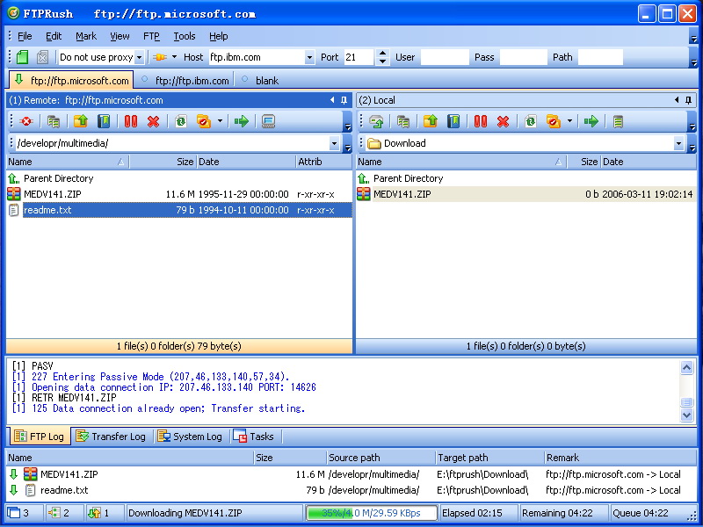Refresh the Remote pane listing
The image size is (703, 527).
[181, 121]
